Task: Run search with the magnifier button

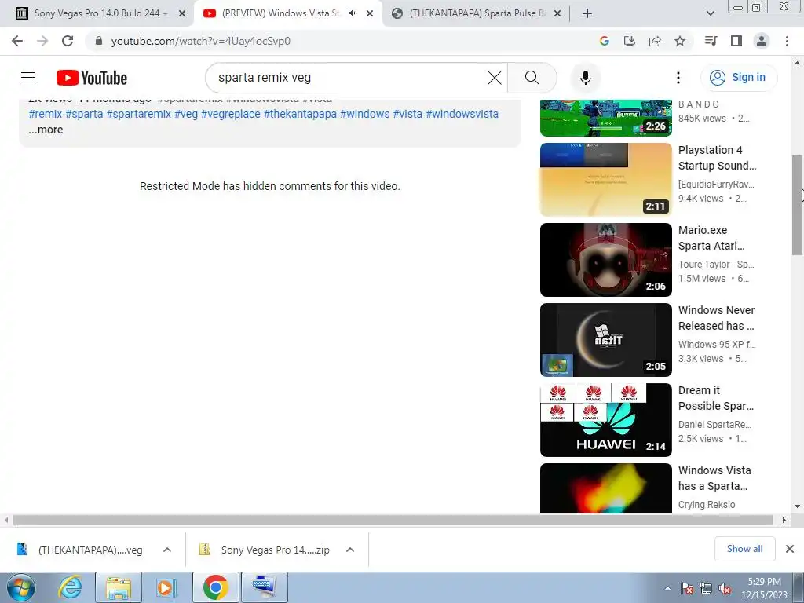Action: (532, 78)
